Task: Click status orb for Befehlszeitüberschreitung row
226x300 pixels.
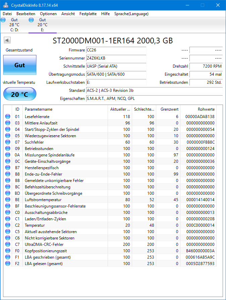Action: 8,187
